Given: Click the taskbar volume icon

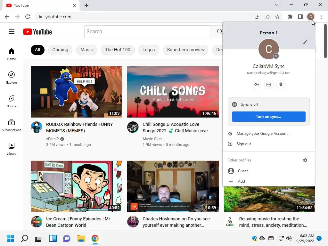Looking at the screenshot, I should (289, 238).
